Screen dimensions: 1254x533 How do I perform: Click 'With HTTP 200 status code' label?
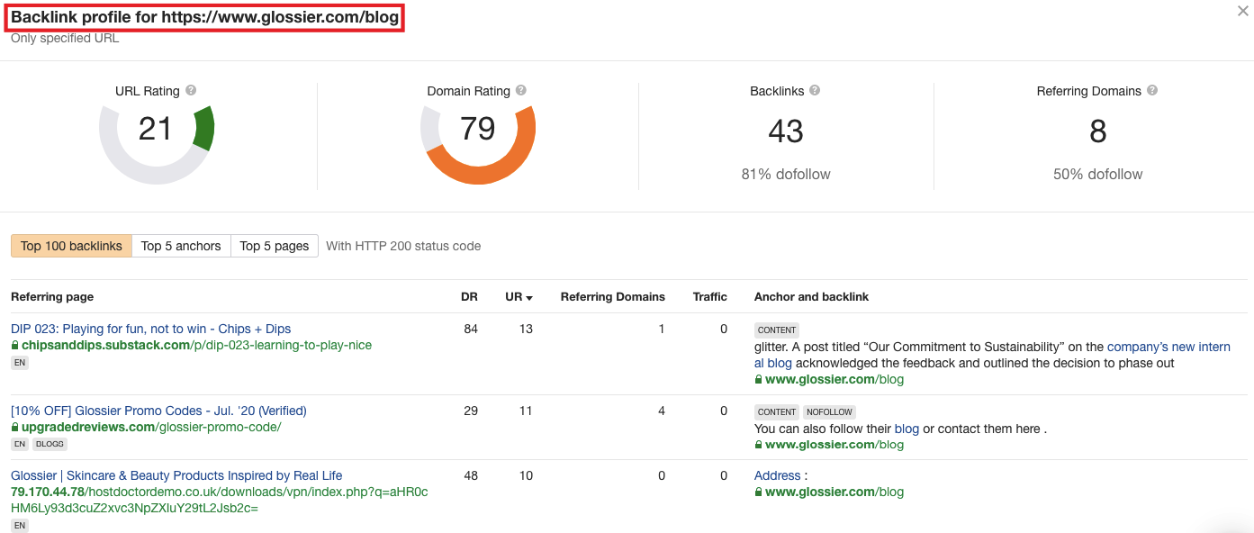pyautogui.click(x=403, y=246)
